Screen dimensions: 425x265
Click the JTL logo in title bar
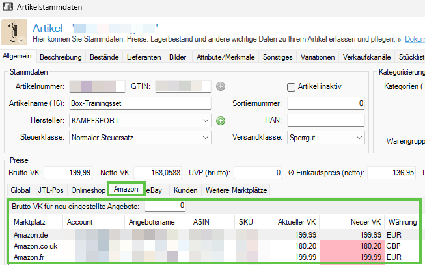tap(8, 6)
